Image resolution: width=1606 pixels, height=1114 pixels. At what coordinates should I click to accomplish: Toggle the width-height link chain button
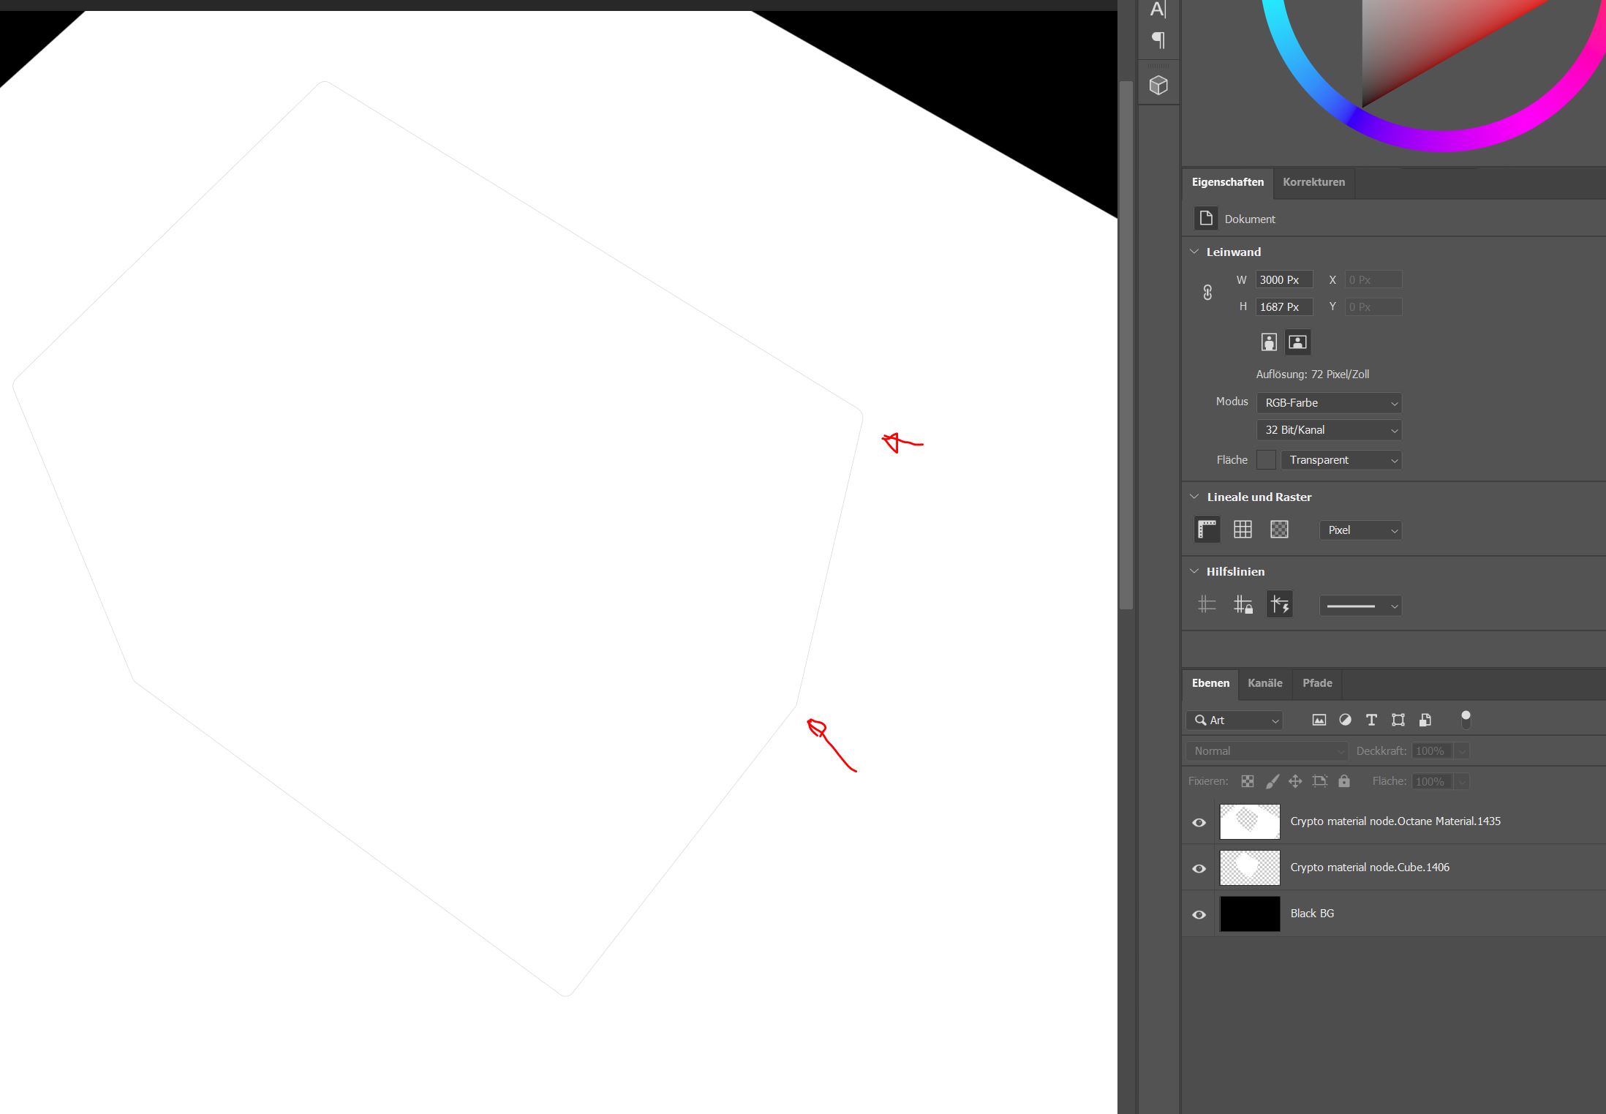(1207, 293)
